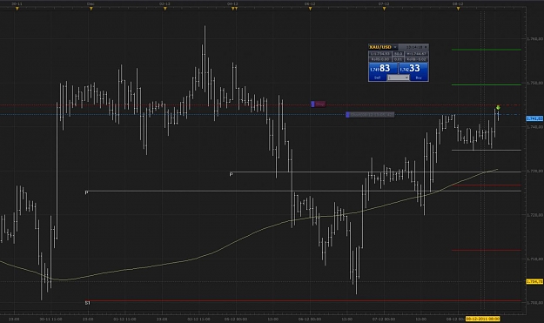Click the highlighted time label 08-12-2011 08:00
Viewport: 544px width, 323px height.
point(482,319)
